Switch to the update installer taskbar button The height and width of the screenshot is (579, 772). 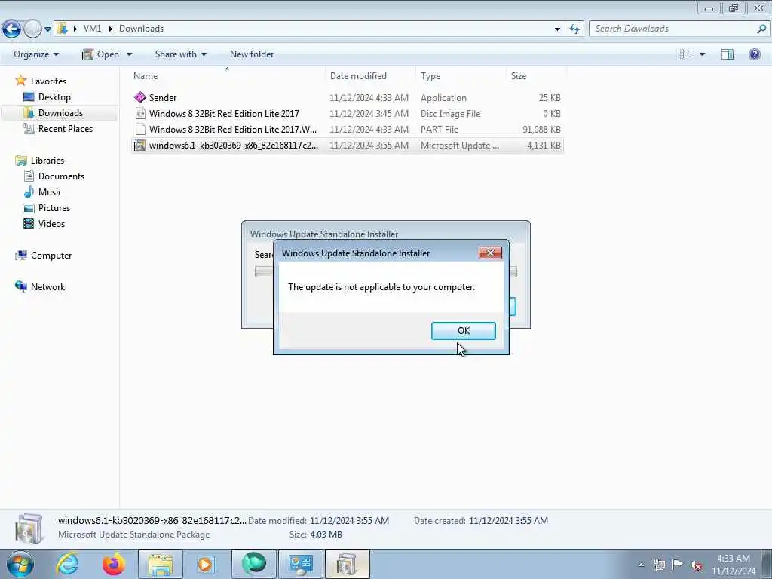pos(347,564)
